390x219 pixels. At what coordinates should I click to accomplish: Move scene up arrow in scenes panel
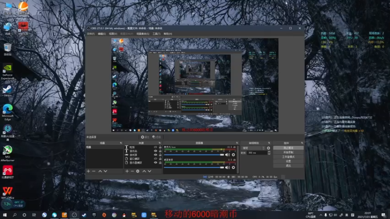(x=100, y=171)
